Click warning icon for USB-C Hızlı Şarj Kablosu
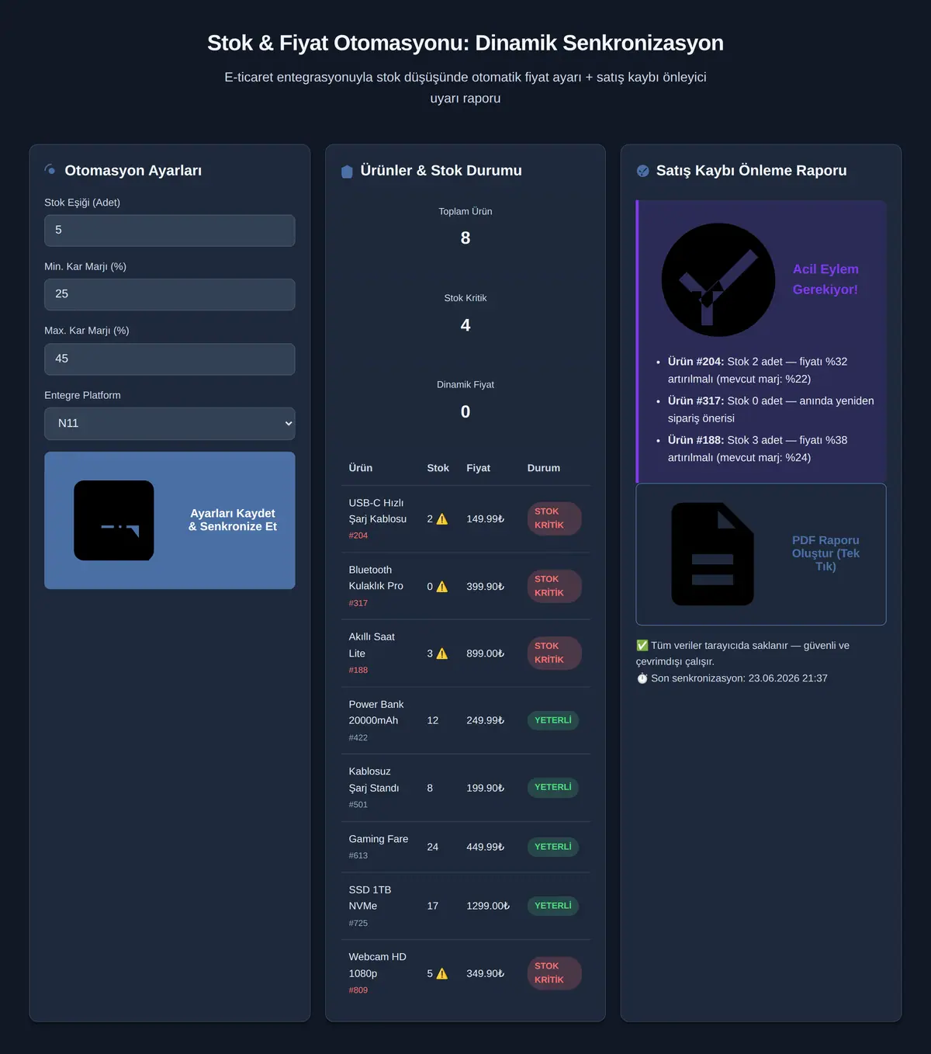Image resolution: width=931 pixels, height=1054 pixels. (x=442, y=519)
